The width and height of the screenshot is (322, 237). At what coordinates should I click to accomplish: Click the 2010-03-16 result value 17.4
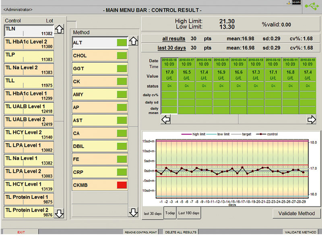click(x=204, y=72)
